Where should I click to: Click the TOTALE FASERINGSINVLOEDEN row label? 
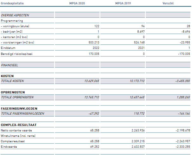coord(22,113)
